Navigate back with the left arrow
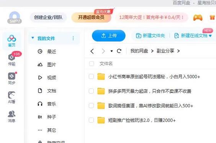 coord(92,51)
